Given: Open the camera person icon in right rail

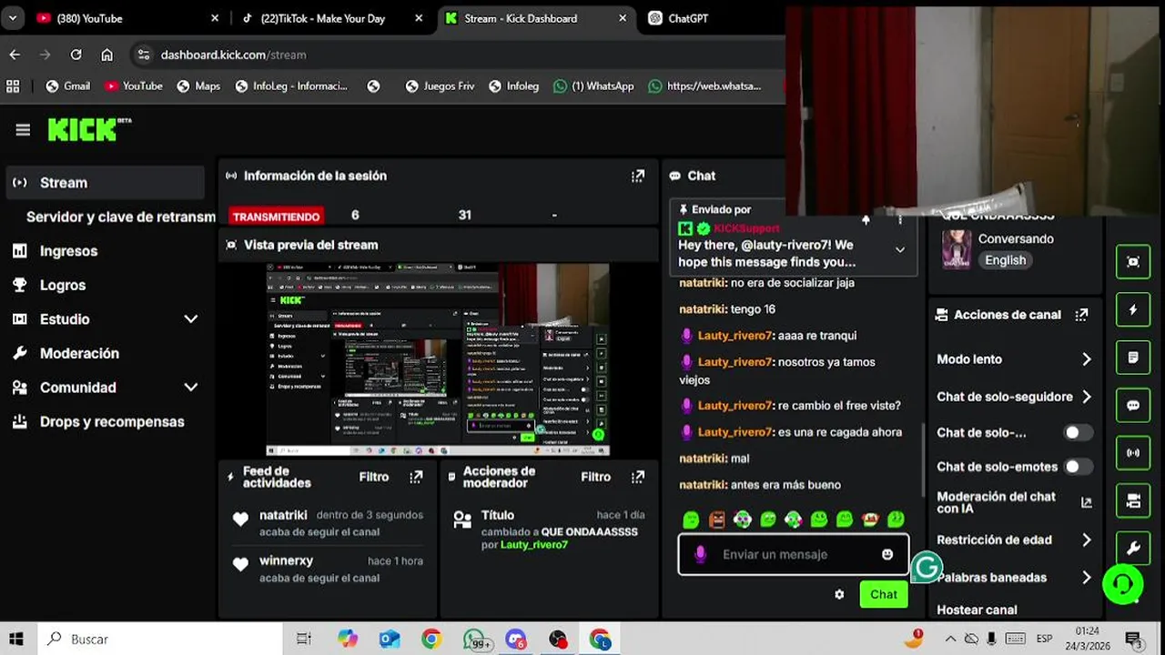Looking at the screenshot, I should coord(1133,501).
